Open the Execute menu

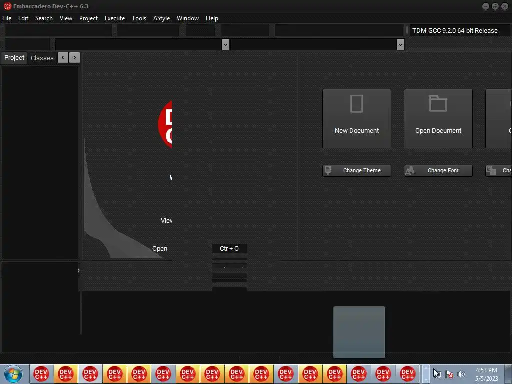[115, 18]
